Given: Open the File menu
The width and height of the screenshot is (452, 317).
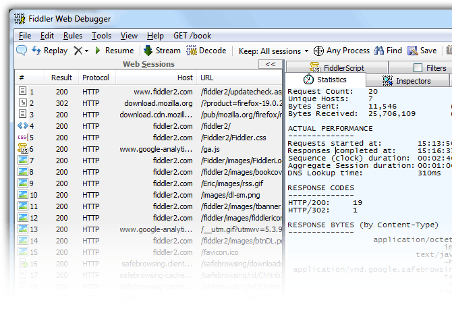Looking at the screenshot, I should [x=25, y=36].
